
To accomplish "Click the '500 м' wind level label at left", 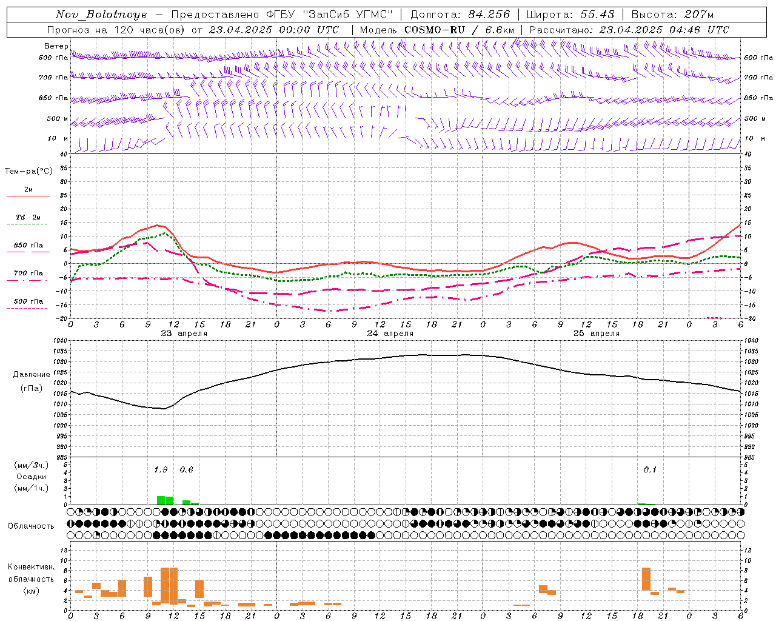I will (x=58, y=118).
